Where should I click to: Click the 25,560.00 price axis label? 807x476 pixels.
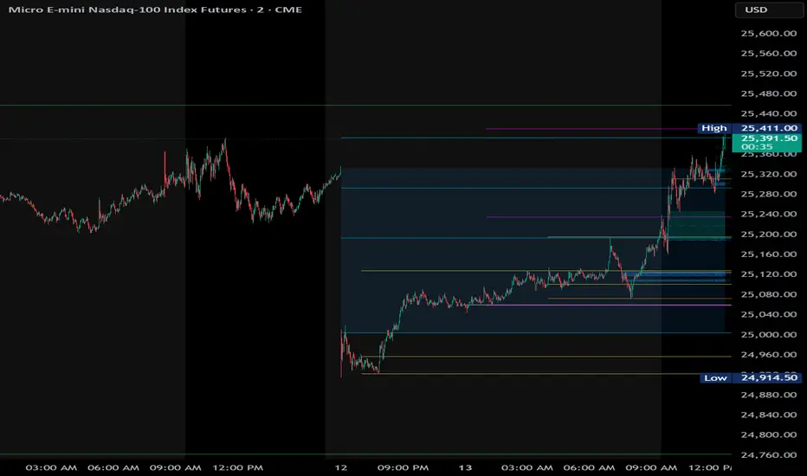[768, 54]
